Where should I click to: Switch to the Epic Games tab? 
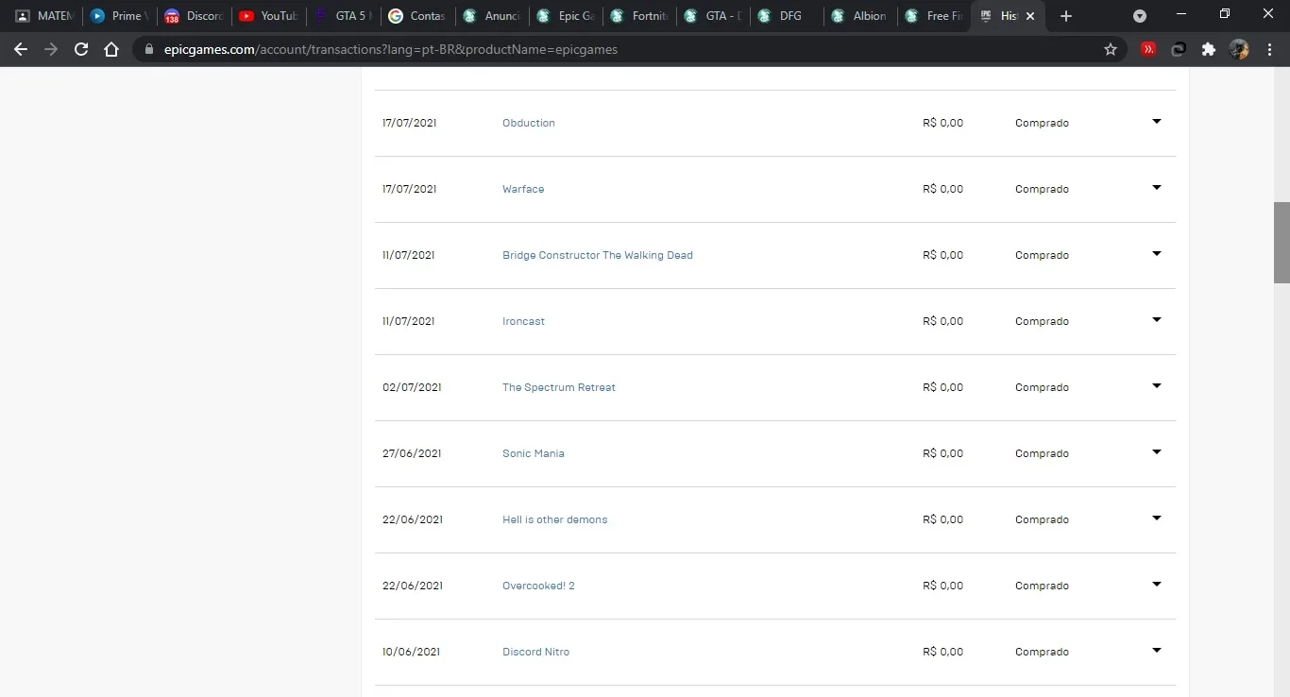tap(565, 16)
